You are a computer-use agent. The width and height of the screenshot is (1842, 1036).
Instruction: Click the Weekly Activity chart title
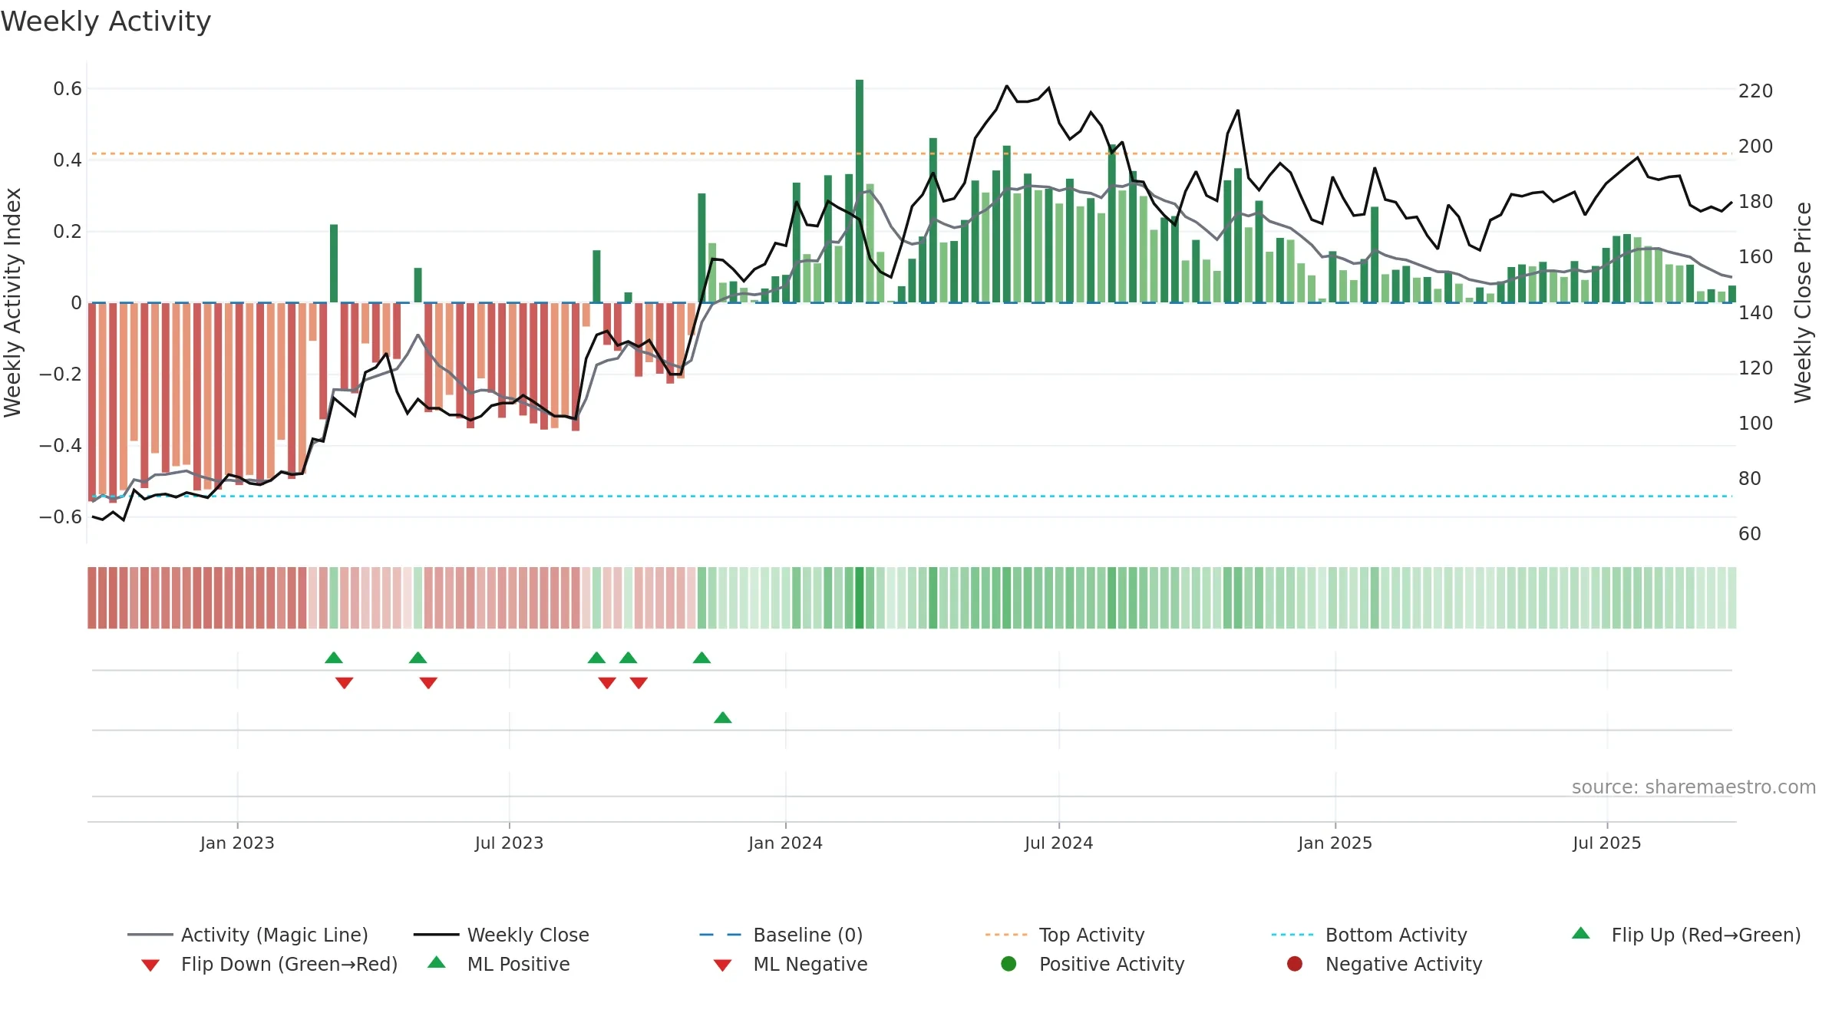pyautogui.click(x=106, y=21)
